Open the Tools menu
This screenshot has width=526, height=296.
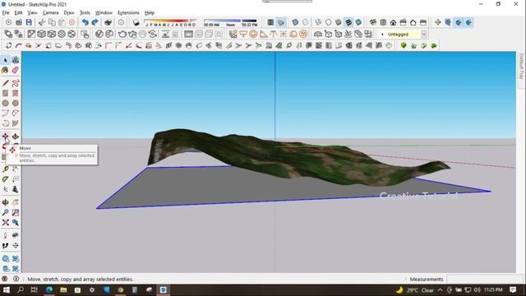click(x=85, y=13)
